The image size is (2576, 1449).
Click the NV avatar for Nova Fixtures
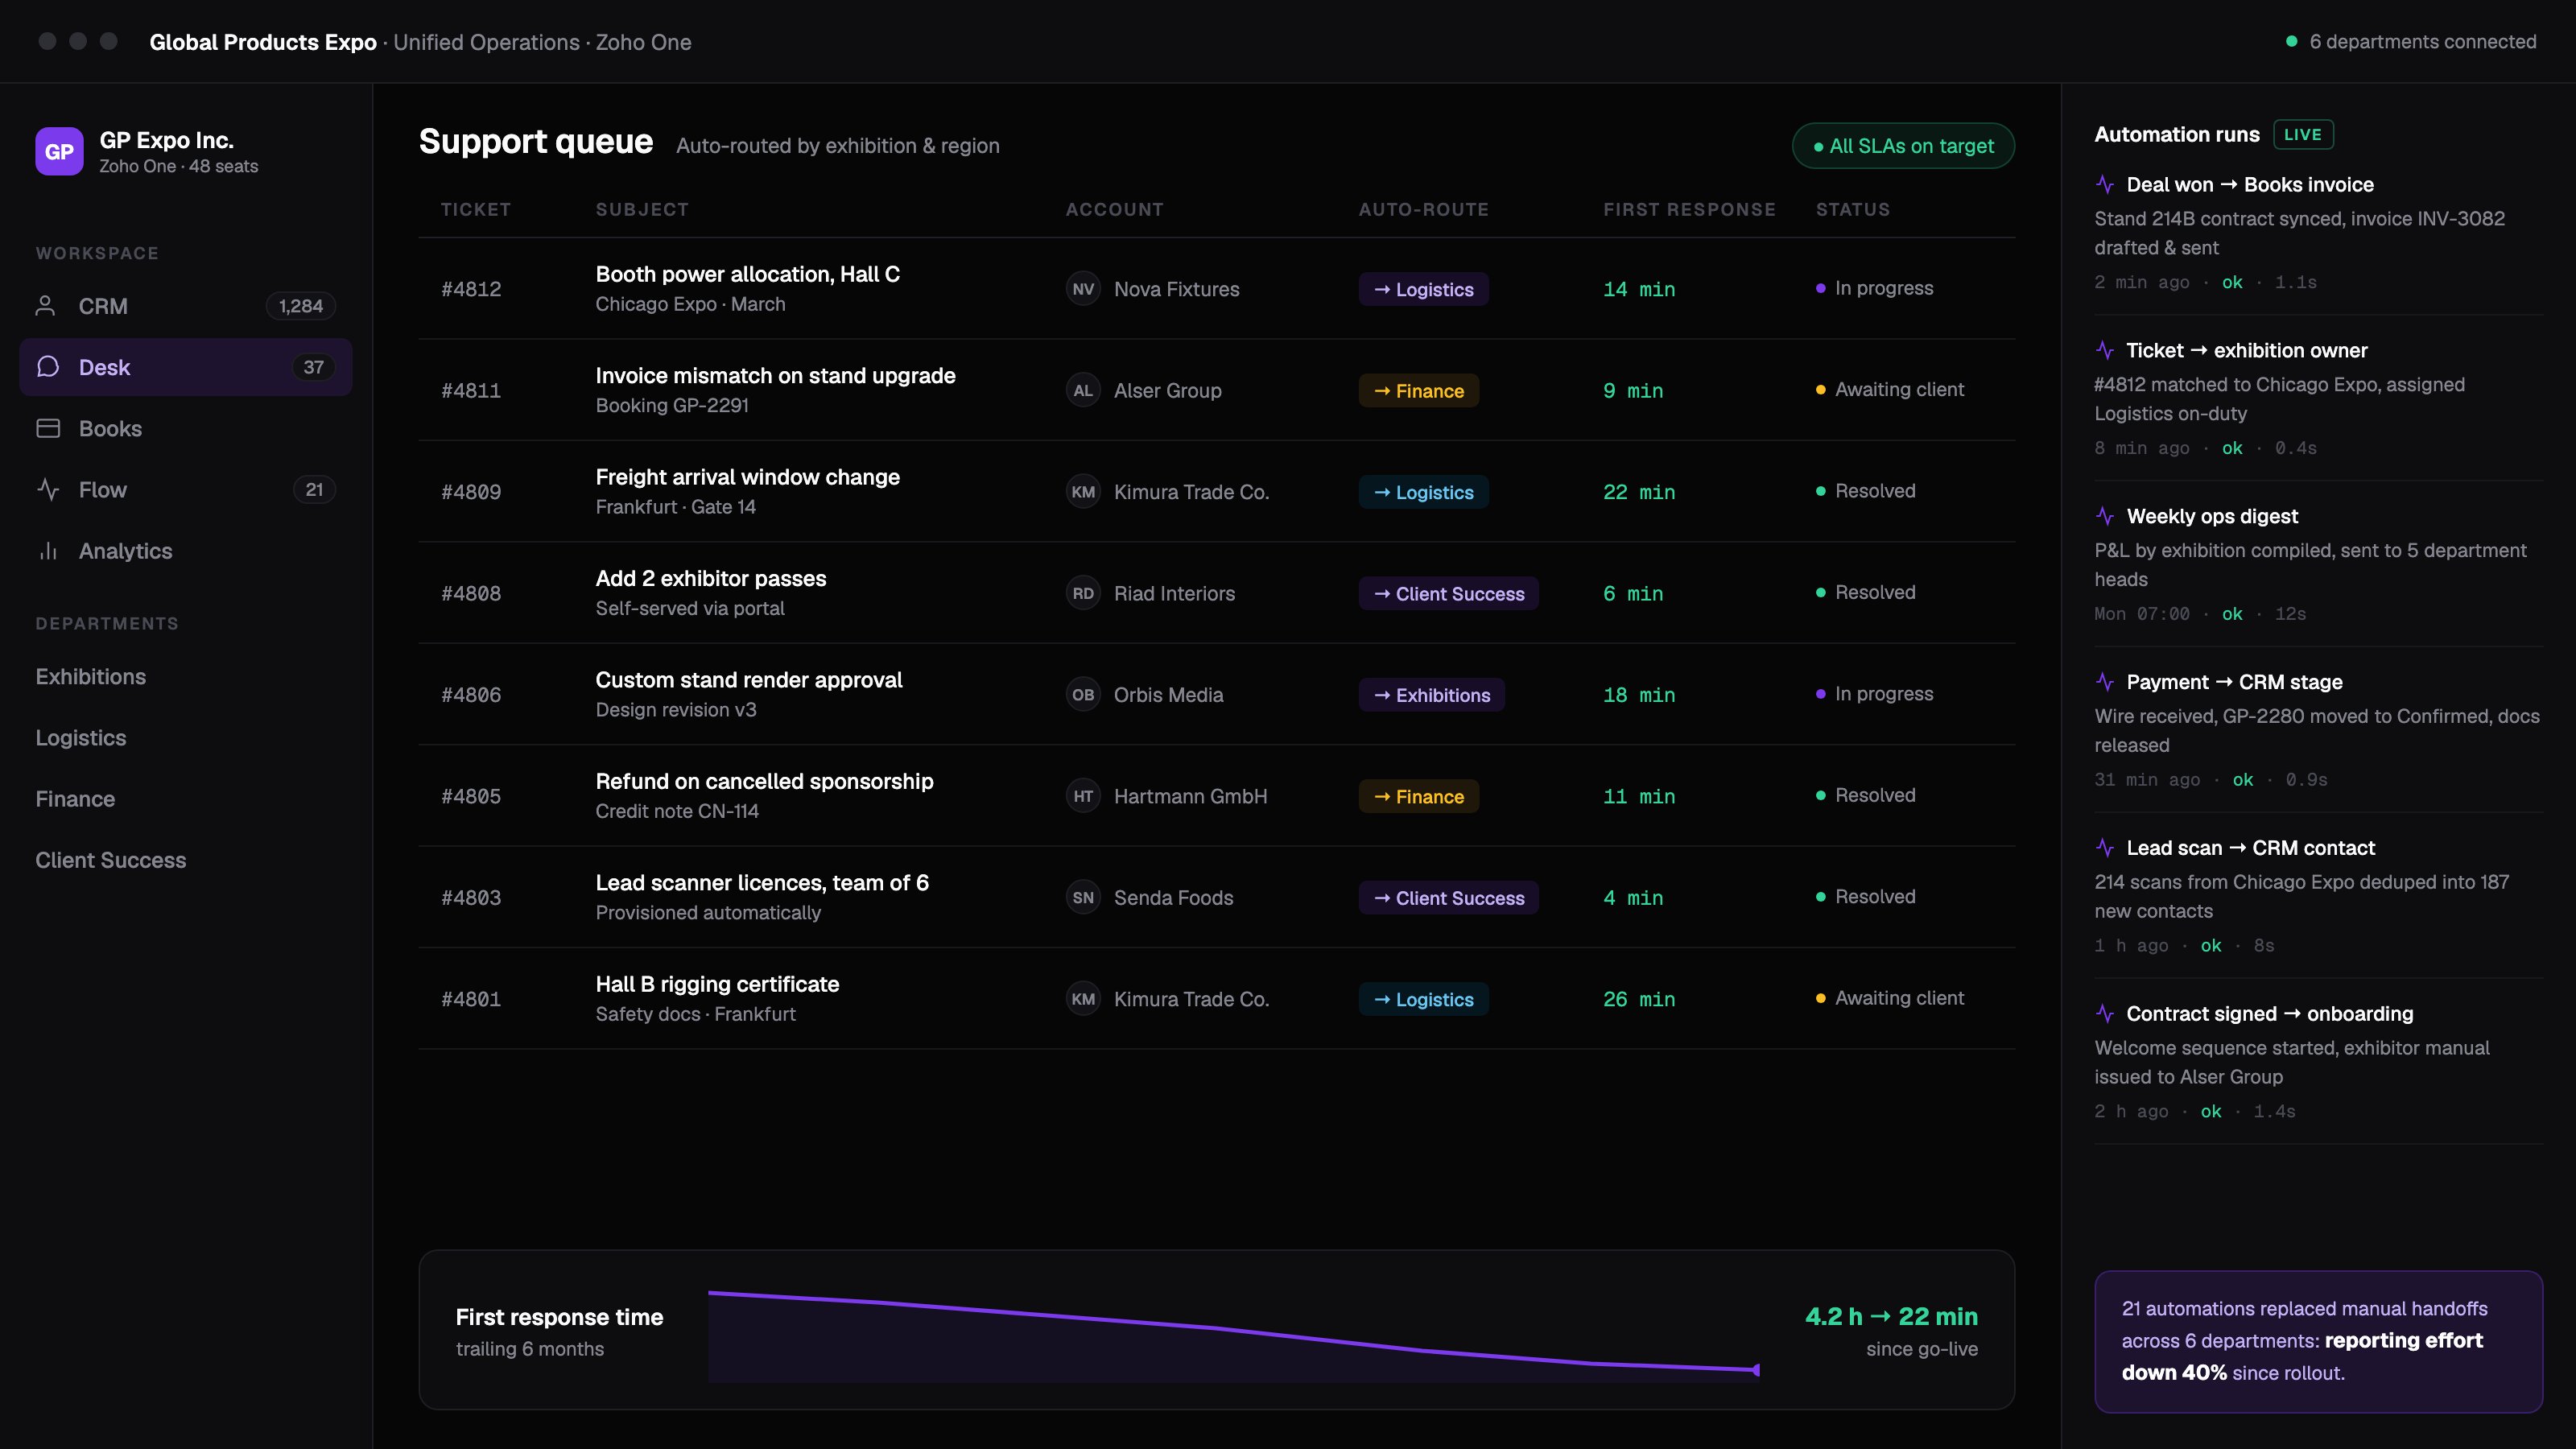coord(1083,289)
